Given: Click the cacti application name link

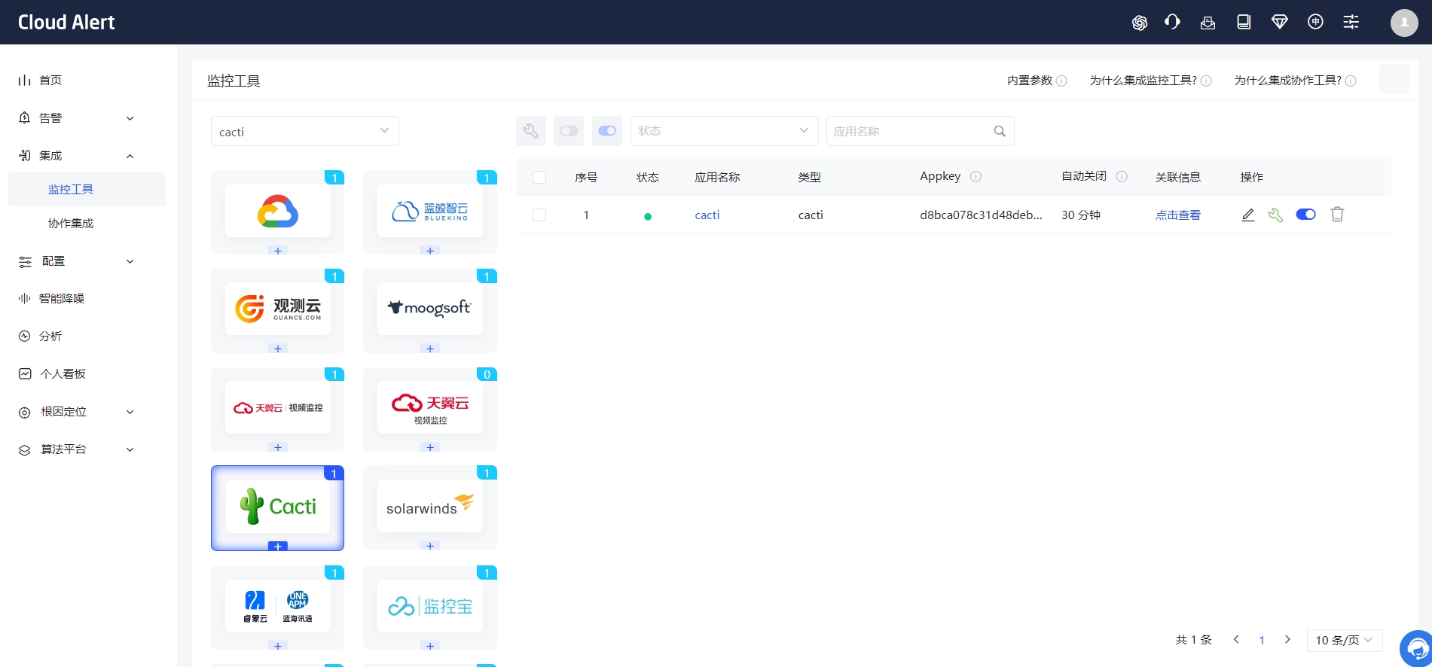Looking at the screenshot, I should tap(707, 215).
